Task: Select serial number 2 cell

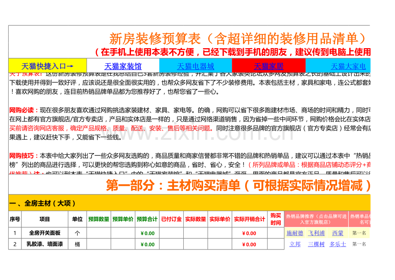Action: [x=15, y=244]
